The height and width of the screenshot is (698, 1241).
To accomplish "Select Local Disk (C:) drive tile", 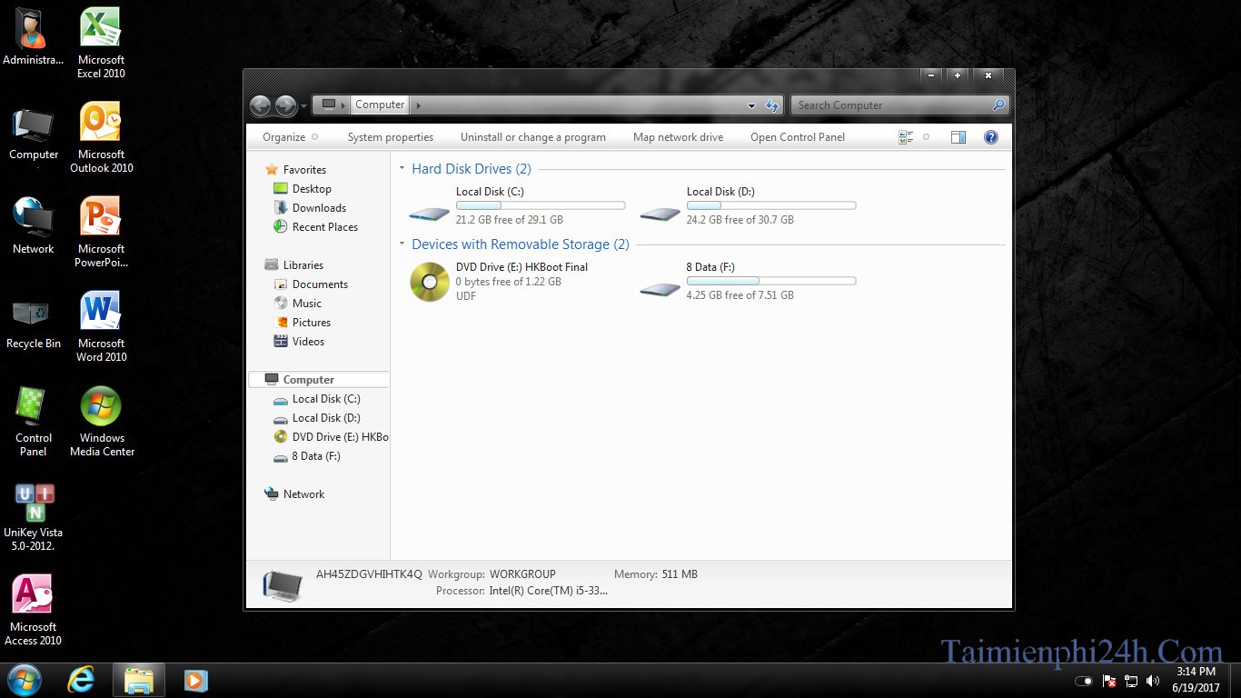I will pos(517,206).
